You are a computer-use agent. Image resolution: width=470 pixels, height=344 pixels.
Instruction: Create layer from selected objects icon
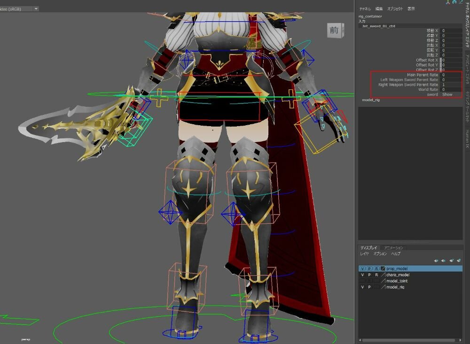tap(458, 260)
